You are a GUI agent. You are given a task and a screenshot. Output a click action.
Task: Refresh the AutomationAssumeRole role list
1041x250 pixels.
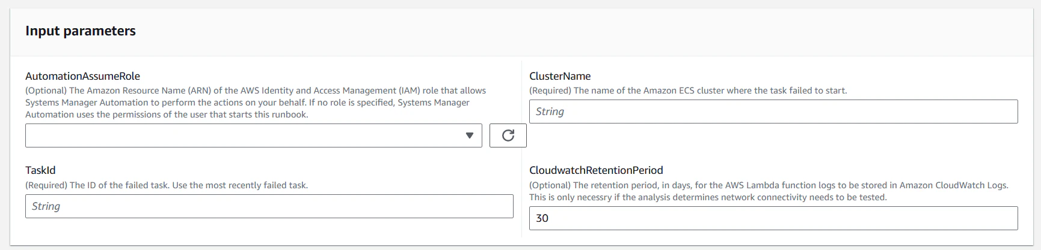pyautogui.click(x=508, y=135)
